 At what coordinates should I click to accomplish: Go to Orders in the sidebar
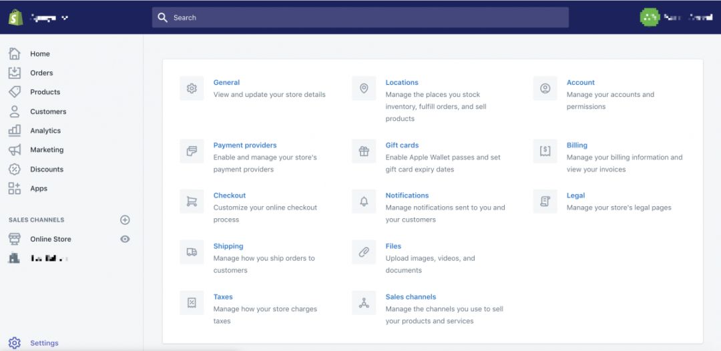pos(41,73)
